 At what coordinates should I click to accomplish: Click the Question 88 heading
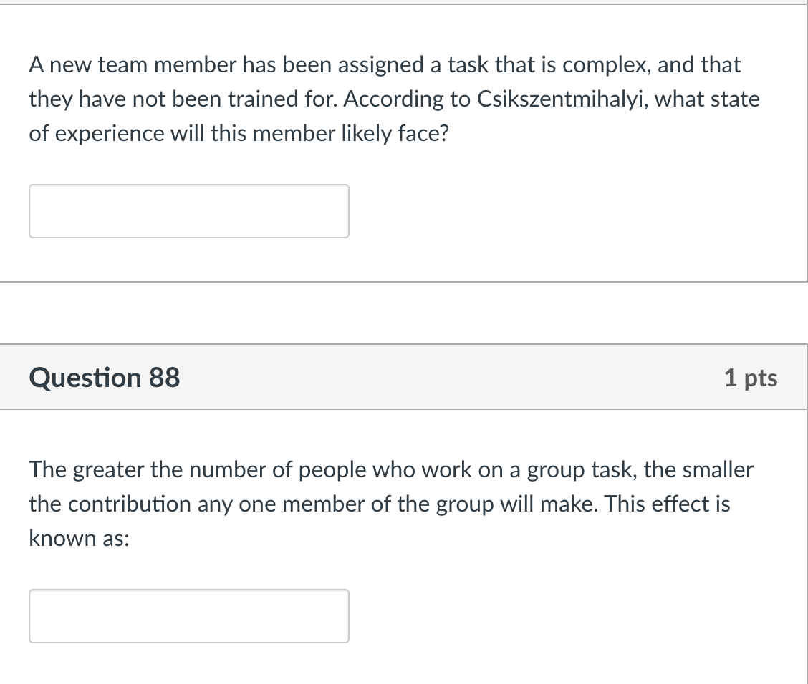105,377
